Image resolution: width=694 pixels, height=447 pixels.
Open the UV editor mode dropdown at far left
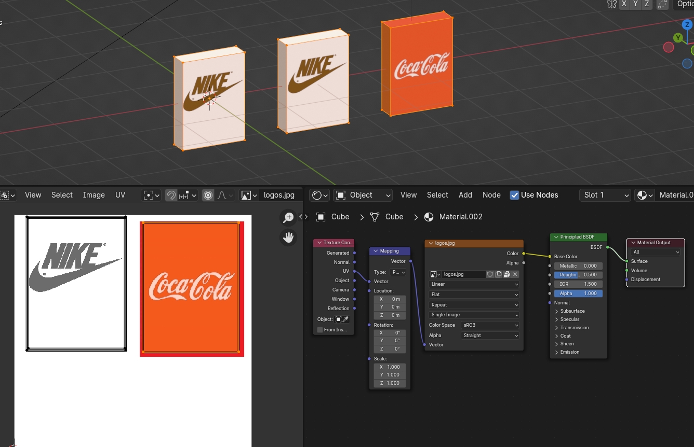(x=8, y=195)
